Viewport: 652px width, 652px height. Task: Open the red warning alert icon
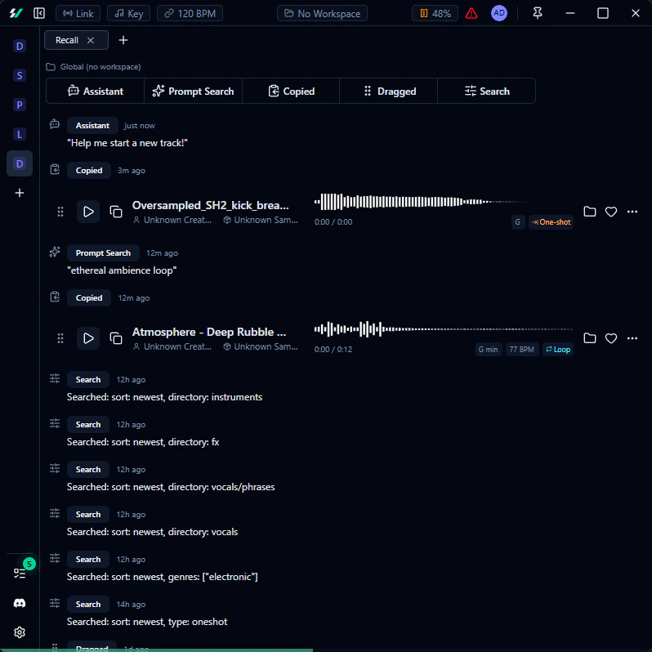click(x=471, y=13)
